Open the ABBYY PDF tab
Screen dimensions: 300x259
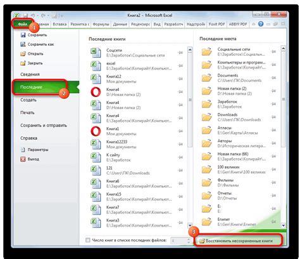[238, 24]
